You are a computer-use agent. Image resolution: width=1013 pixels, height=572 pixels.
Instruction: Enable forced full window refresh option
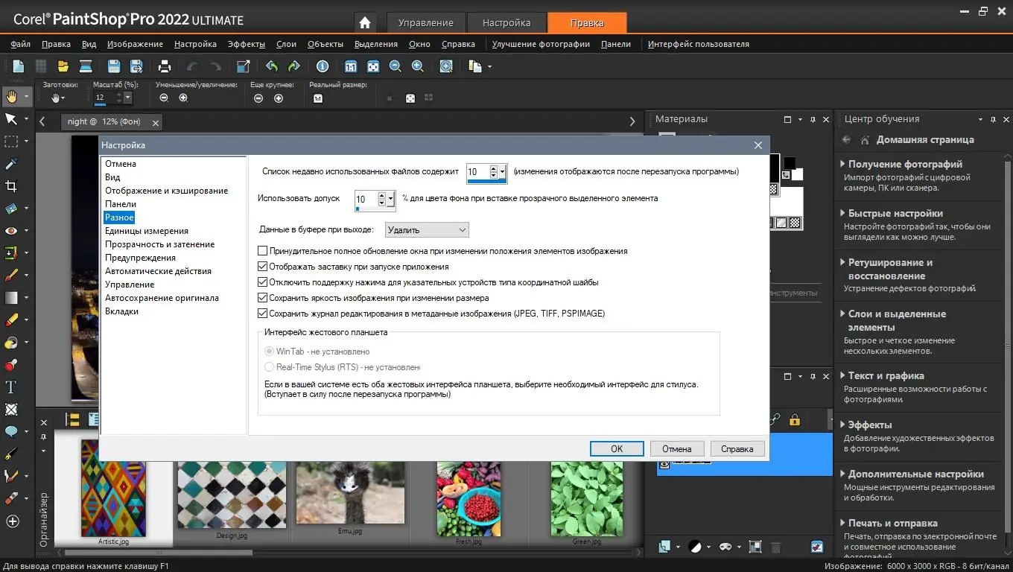pyautogui.click(x=262, y=251)
